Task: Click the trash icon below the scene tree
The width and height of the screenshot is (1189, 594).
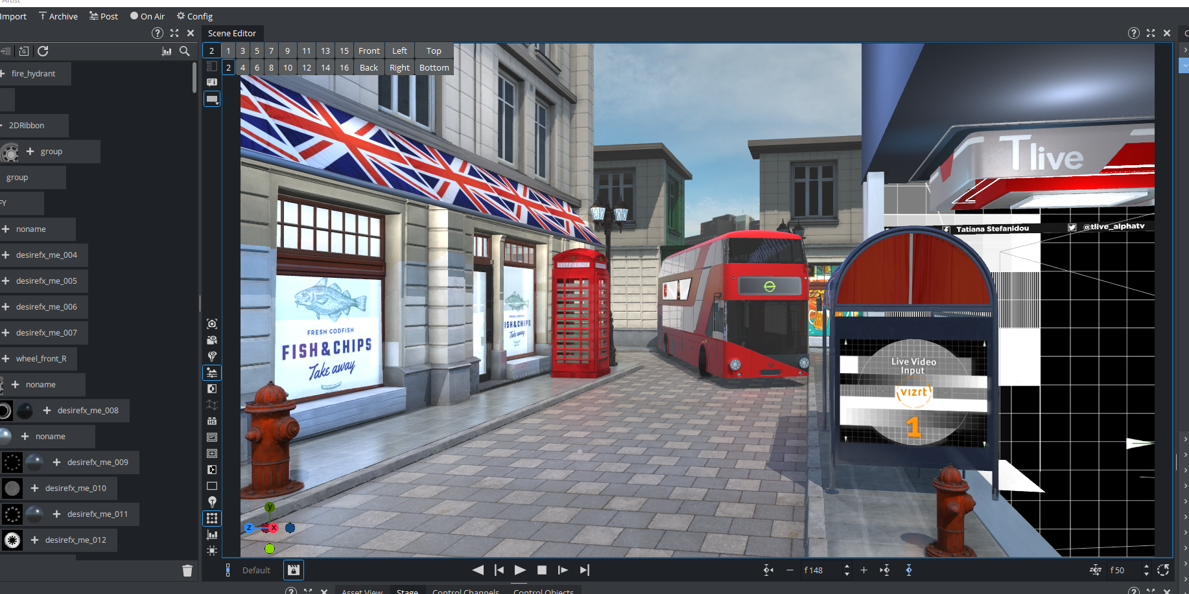Action: [x=187, y=571]
